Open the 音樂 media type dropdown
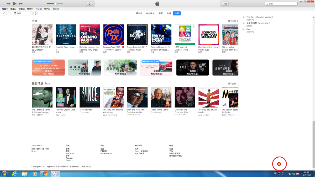This screenshot has height=177, width=315. [23, 13]
